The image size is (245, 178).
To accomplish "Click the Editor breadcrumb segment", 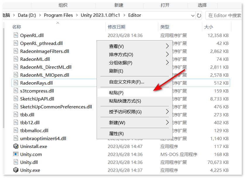I will pos(135,15).
